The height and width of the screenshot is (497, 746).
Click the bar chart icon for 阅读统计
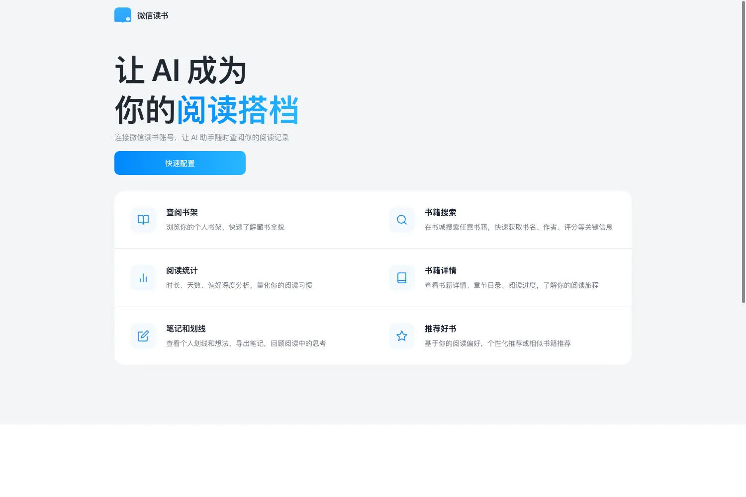[x=143, y=278]
